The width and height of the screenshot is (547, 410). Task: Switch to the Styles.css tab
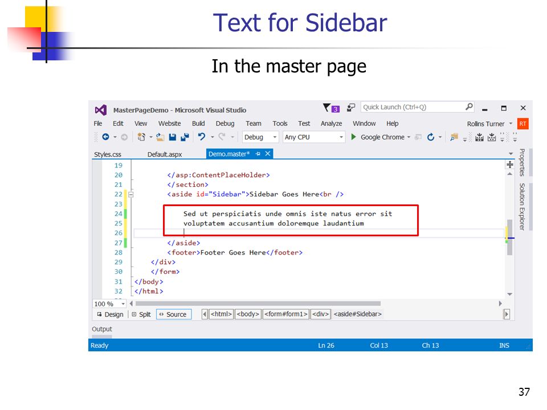[x=108, y=154]
